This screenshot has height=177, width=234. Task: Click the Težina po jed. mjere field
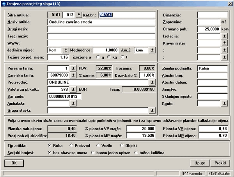[58, 57]
